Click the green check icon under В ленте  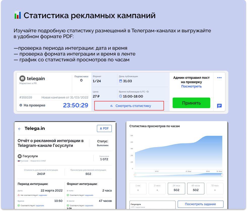(68, 205)
